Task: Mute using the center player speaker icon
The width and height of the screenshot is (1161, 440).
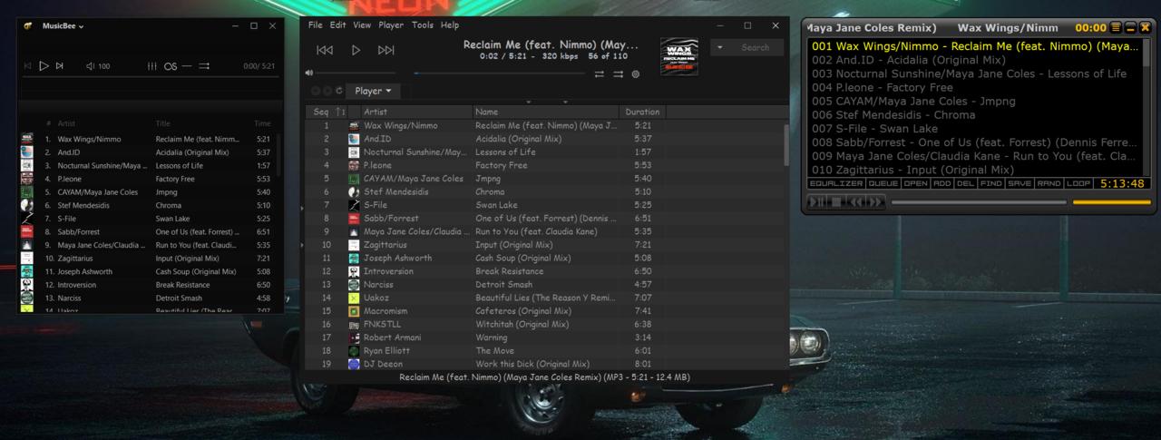Action: pyautogui.click(x=309, y=73)
